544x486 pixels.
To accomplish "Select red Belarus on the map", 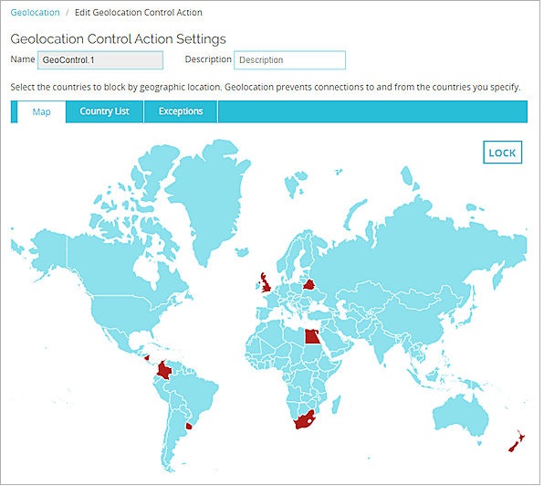I will pyautogui.click(x=309, y=284).
